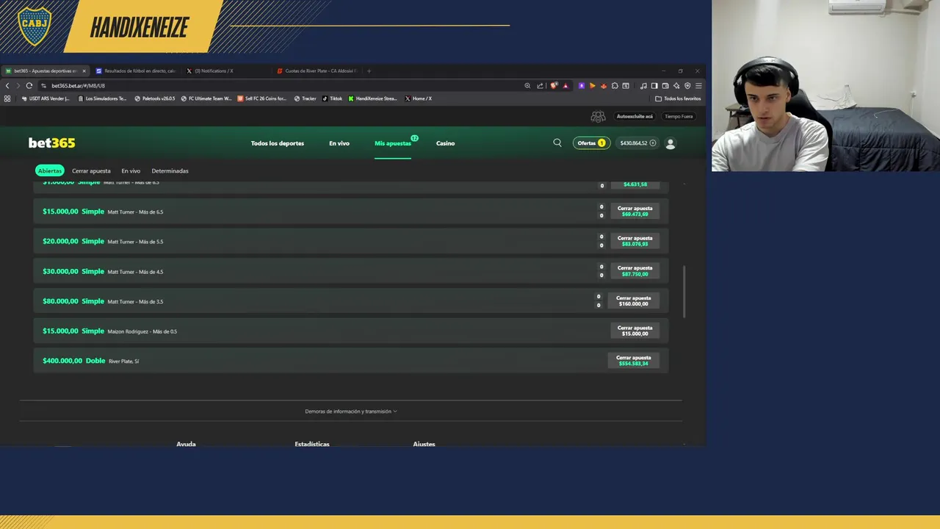Click the bet365 logo
The image size is (940, 529).
pyautogui.click(x=51, y=143)
